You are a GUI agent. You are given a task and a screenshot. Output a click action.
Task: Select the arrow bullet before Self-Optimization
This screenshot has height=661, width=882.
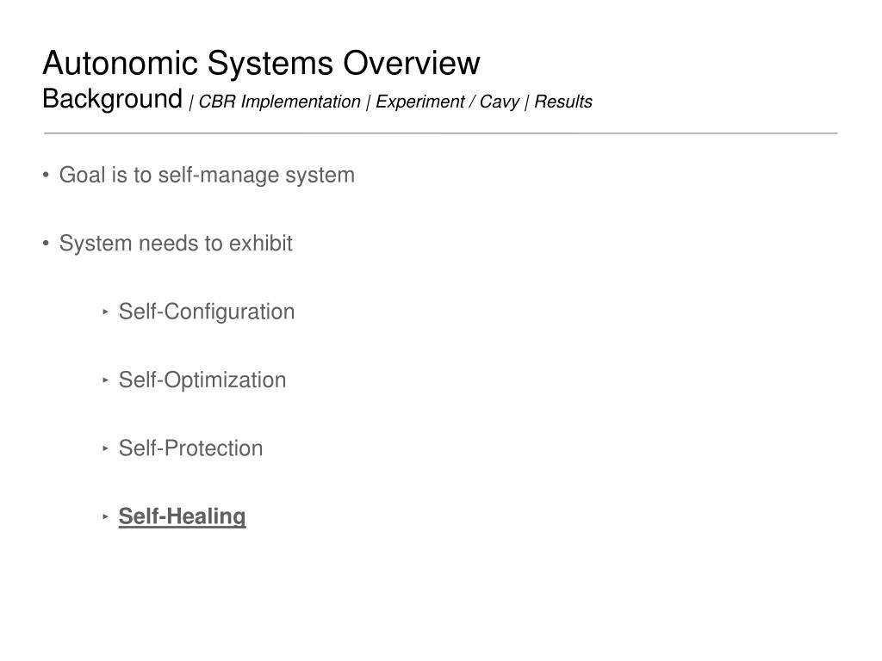click(105, 380)
